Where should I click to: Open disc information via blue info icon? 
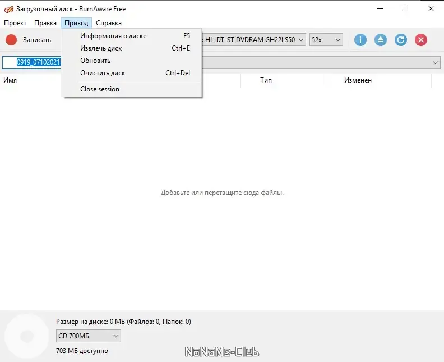click(x=360, y=40)
